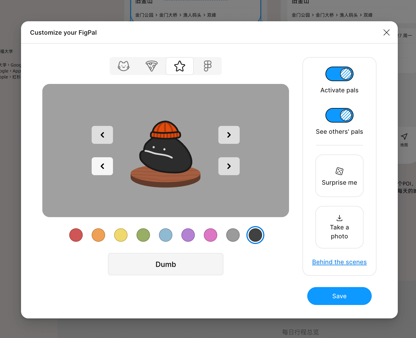Select the Figma logo FigPal type icon
The width and height of the screenshot is (416, 338).
click(208, 66)
